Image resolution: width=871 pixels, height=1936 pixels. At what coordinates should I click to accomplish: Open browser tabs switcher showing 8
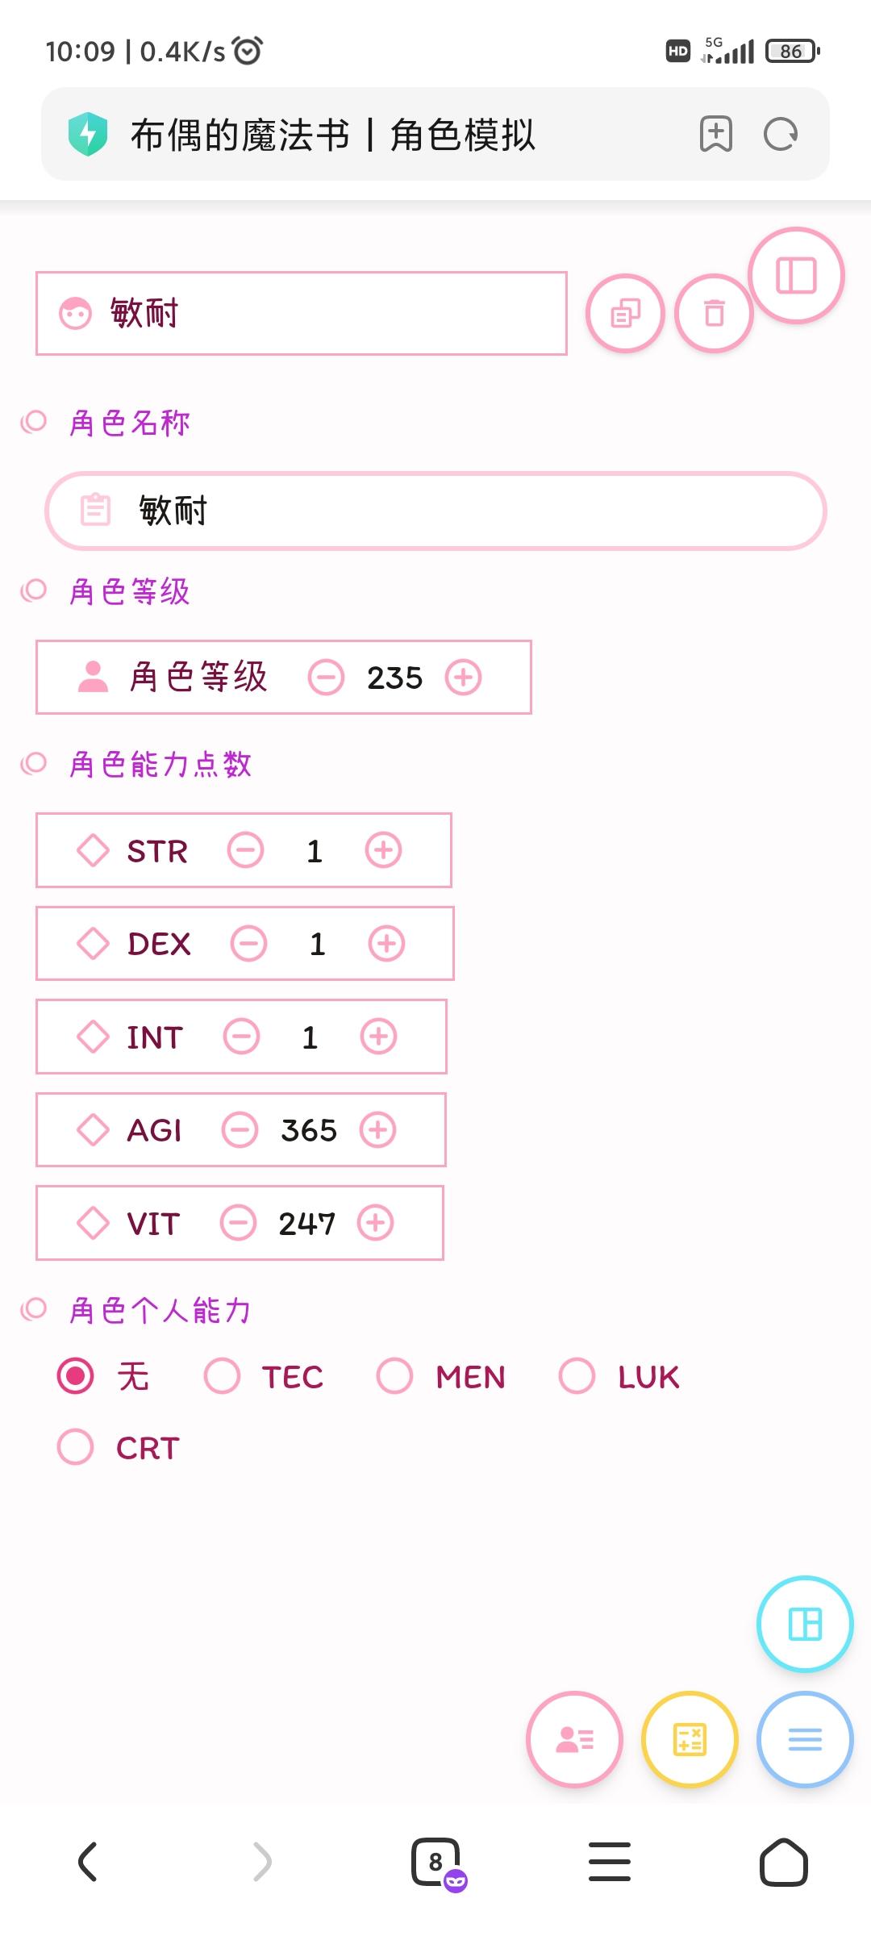coord(436,1863)
